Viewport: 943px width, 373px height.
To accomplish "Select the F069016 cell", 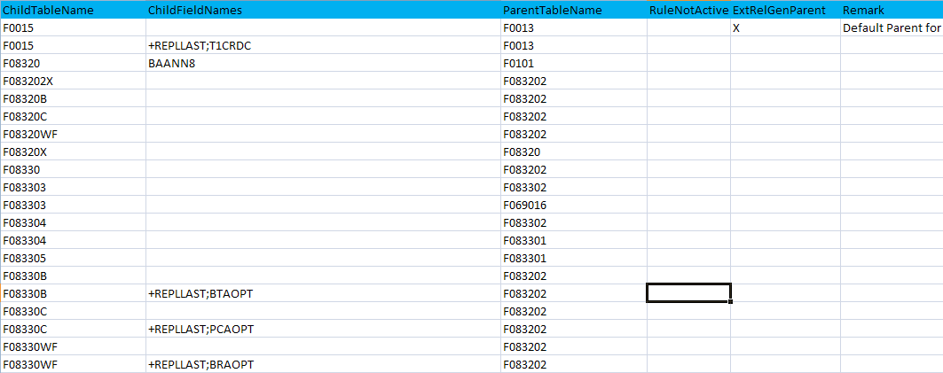I will tap(524, 205).
